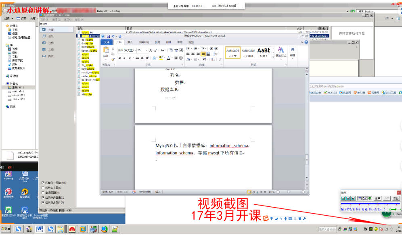Open the font size dropdown in Word
Image resolution: width=402 pixels, height=235 pixels.
tap(147, 50)
